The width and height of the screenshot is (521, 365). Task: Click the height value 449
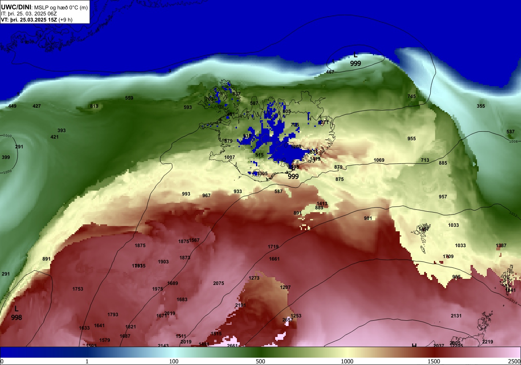(x=12, y=106)
